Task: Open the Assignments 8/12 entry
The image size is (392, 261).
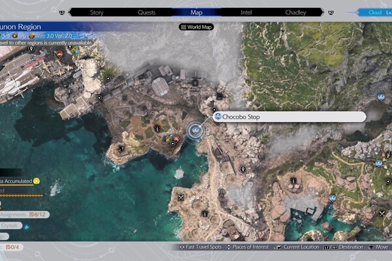Action: click(x=24, y=215)
